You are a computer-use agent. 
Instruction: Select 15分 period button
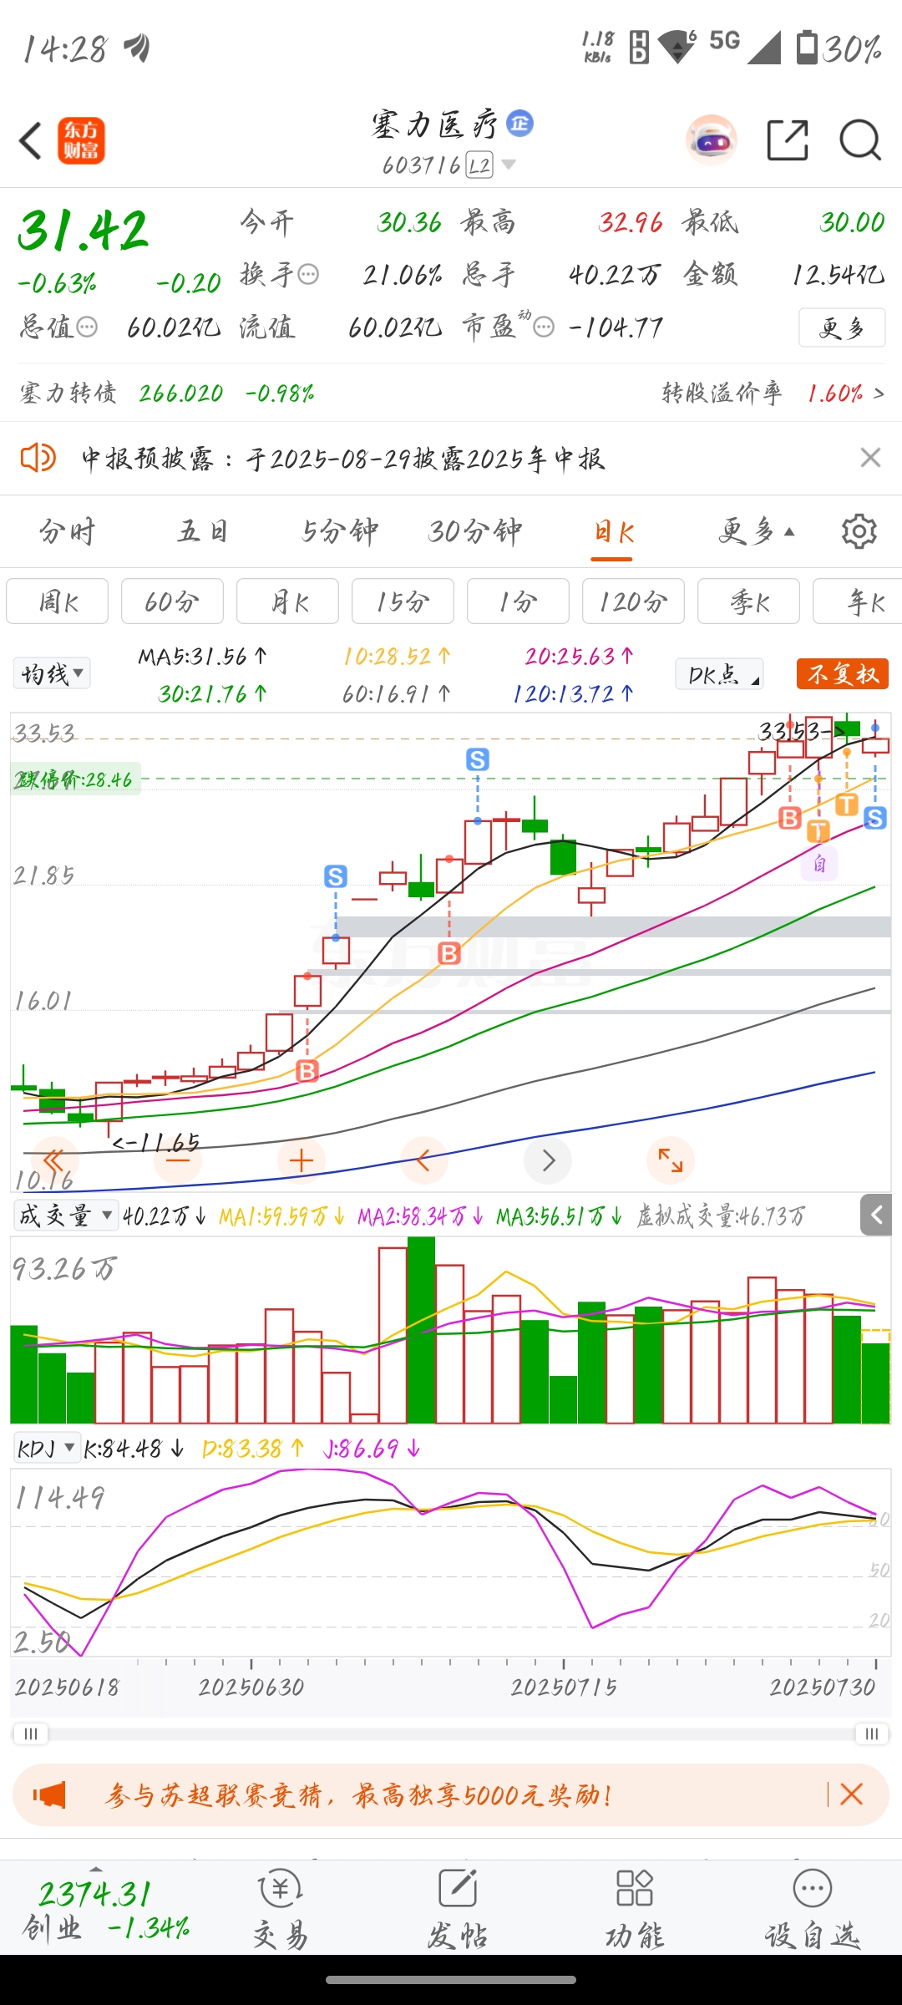point(403,601)
